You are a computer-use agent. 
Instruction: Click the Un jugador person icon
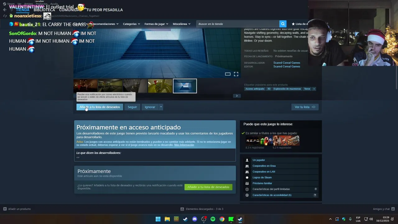click(247, 160)
